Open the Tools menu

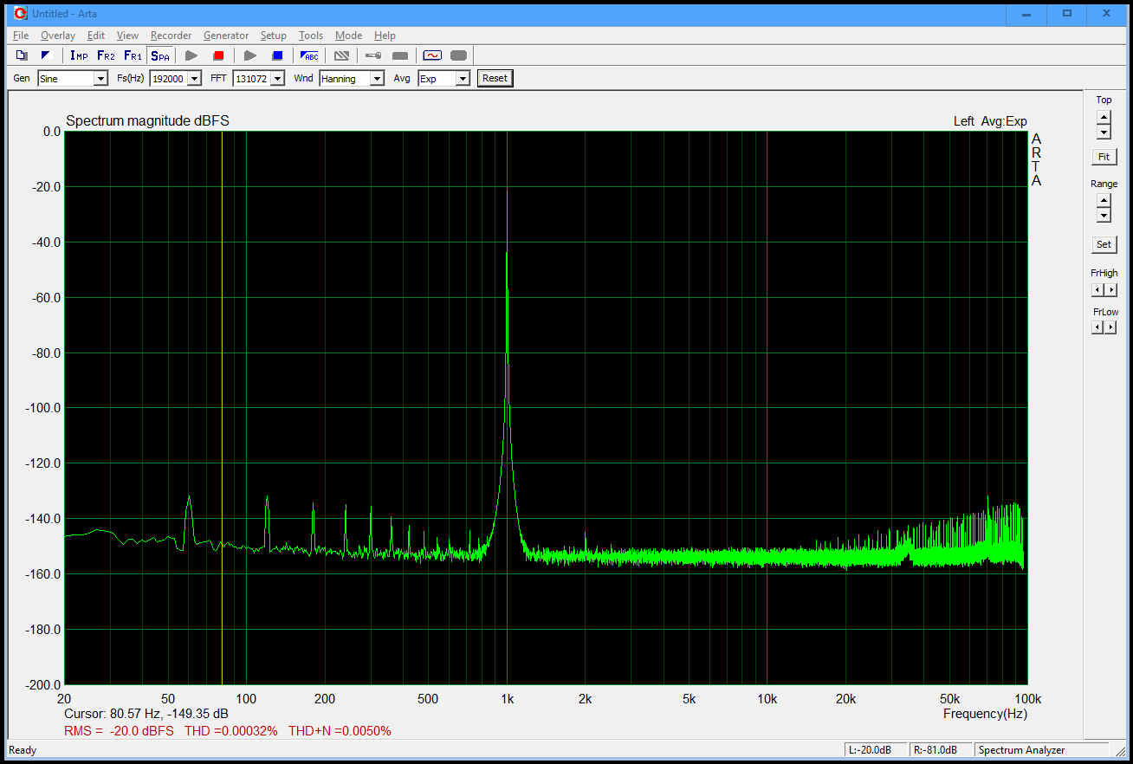point(311,36)
